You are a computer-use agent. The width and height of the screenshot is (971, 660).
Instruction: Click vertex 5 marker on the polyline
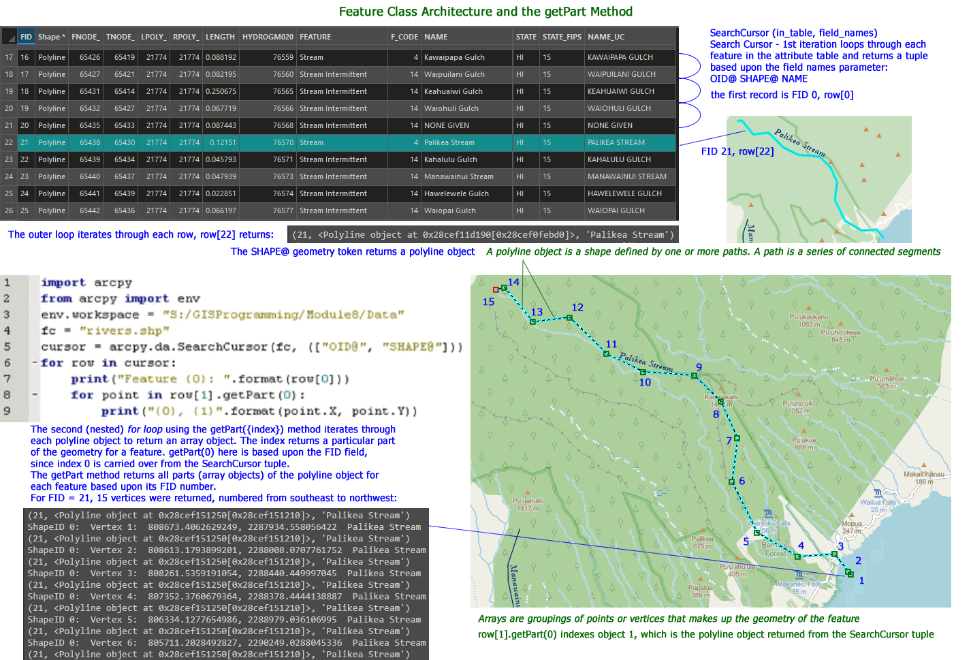757,533
